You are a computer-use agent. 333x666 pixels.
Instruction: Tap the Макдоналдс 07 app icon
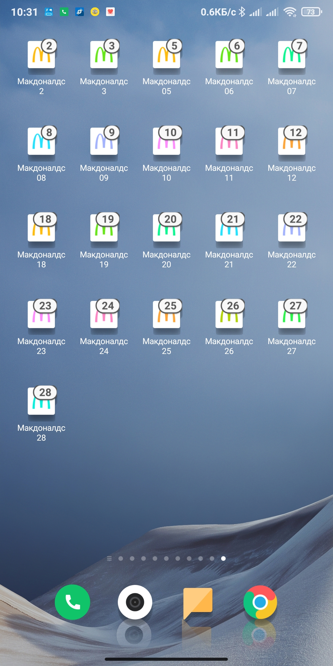tap(292, 55)
